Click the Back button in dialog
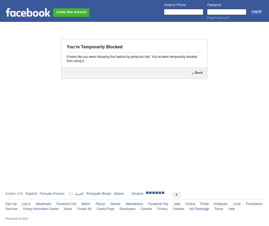269x226 pixels. (197, 73)
